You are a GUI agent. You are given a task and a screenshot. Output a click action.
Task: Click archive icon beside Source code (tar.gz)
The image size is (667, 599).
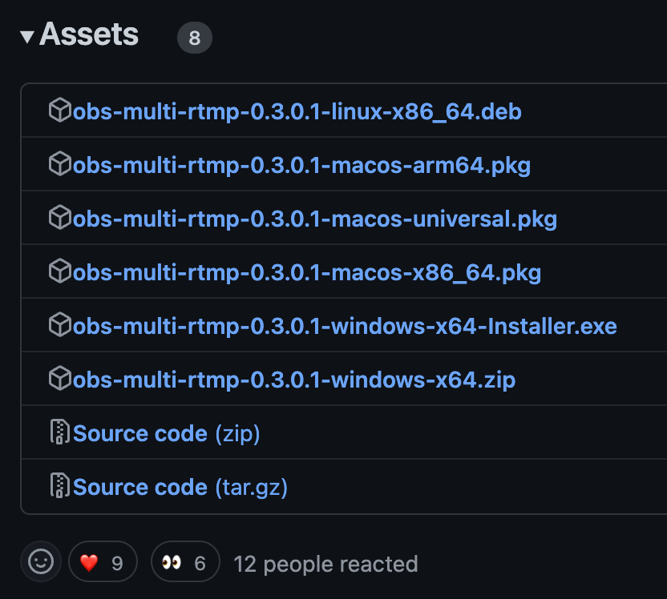coord(60,486)
